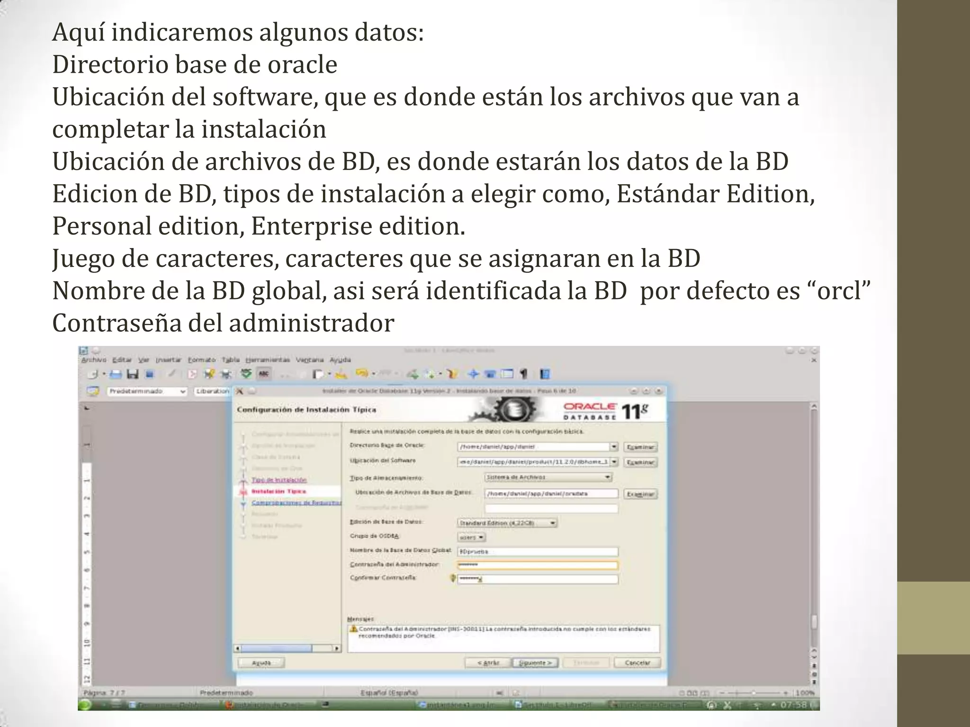The height and width of the screenshot is (727, 970).
Task: Open the Tipo de Almacenamiento combo box
Action: coord(548,477)
